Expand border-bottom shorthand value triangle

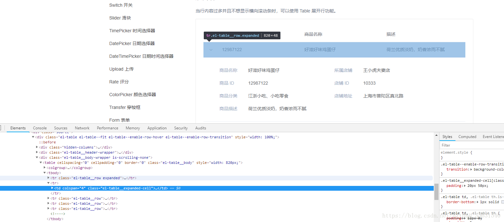(477, 202)
